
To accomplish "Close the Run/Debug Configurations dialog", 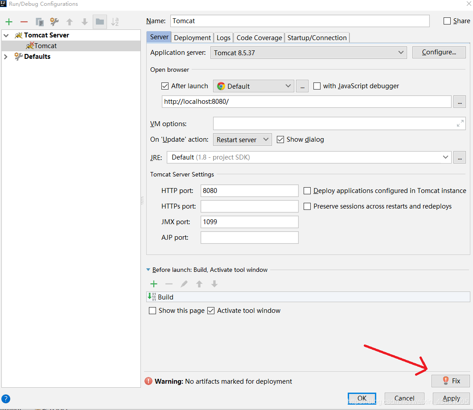I will pos(469,4).
